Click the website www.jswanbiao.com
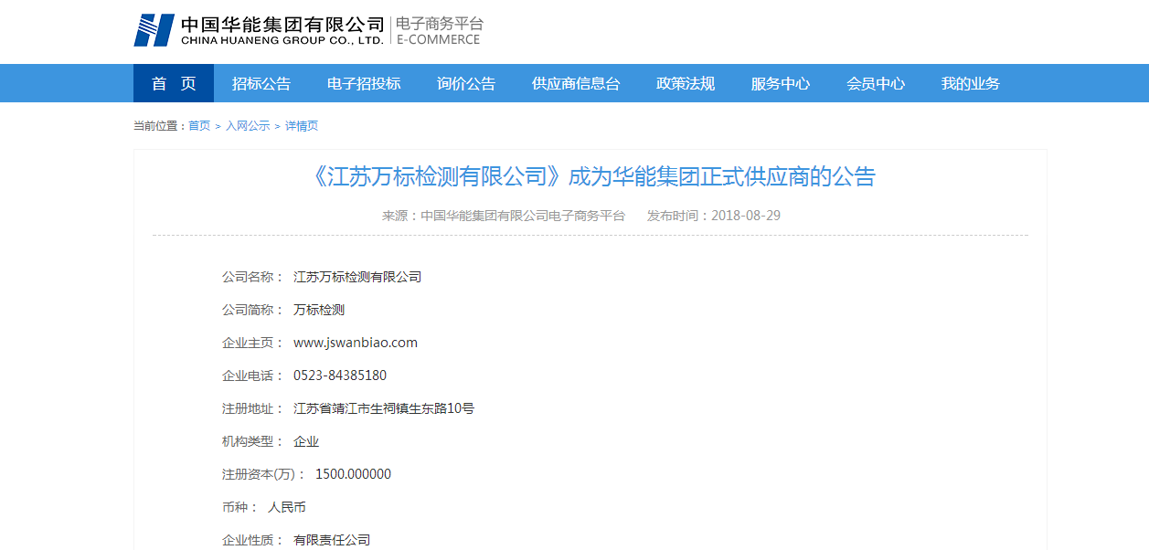 pos(356,343)
